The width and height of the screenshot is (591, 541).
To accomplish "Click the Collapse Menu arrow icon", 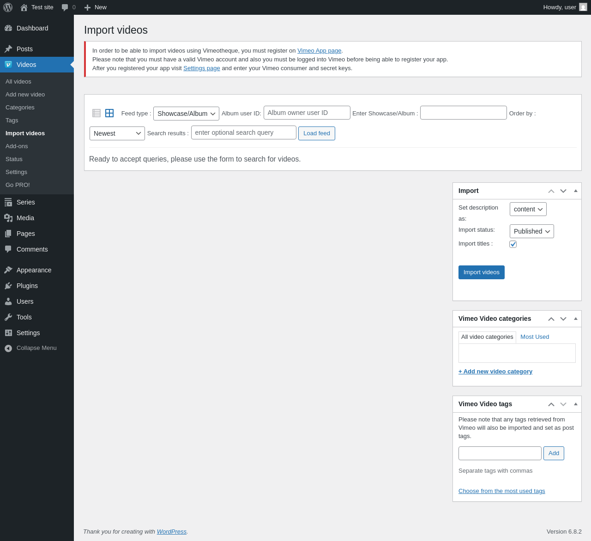I will [8, 348].
